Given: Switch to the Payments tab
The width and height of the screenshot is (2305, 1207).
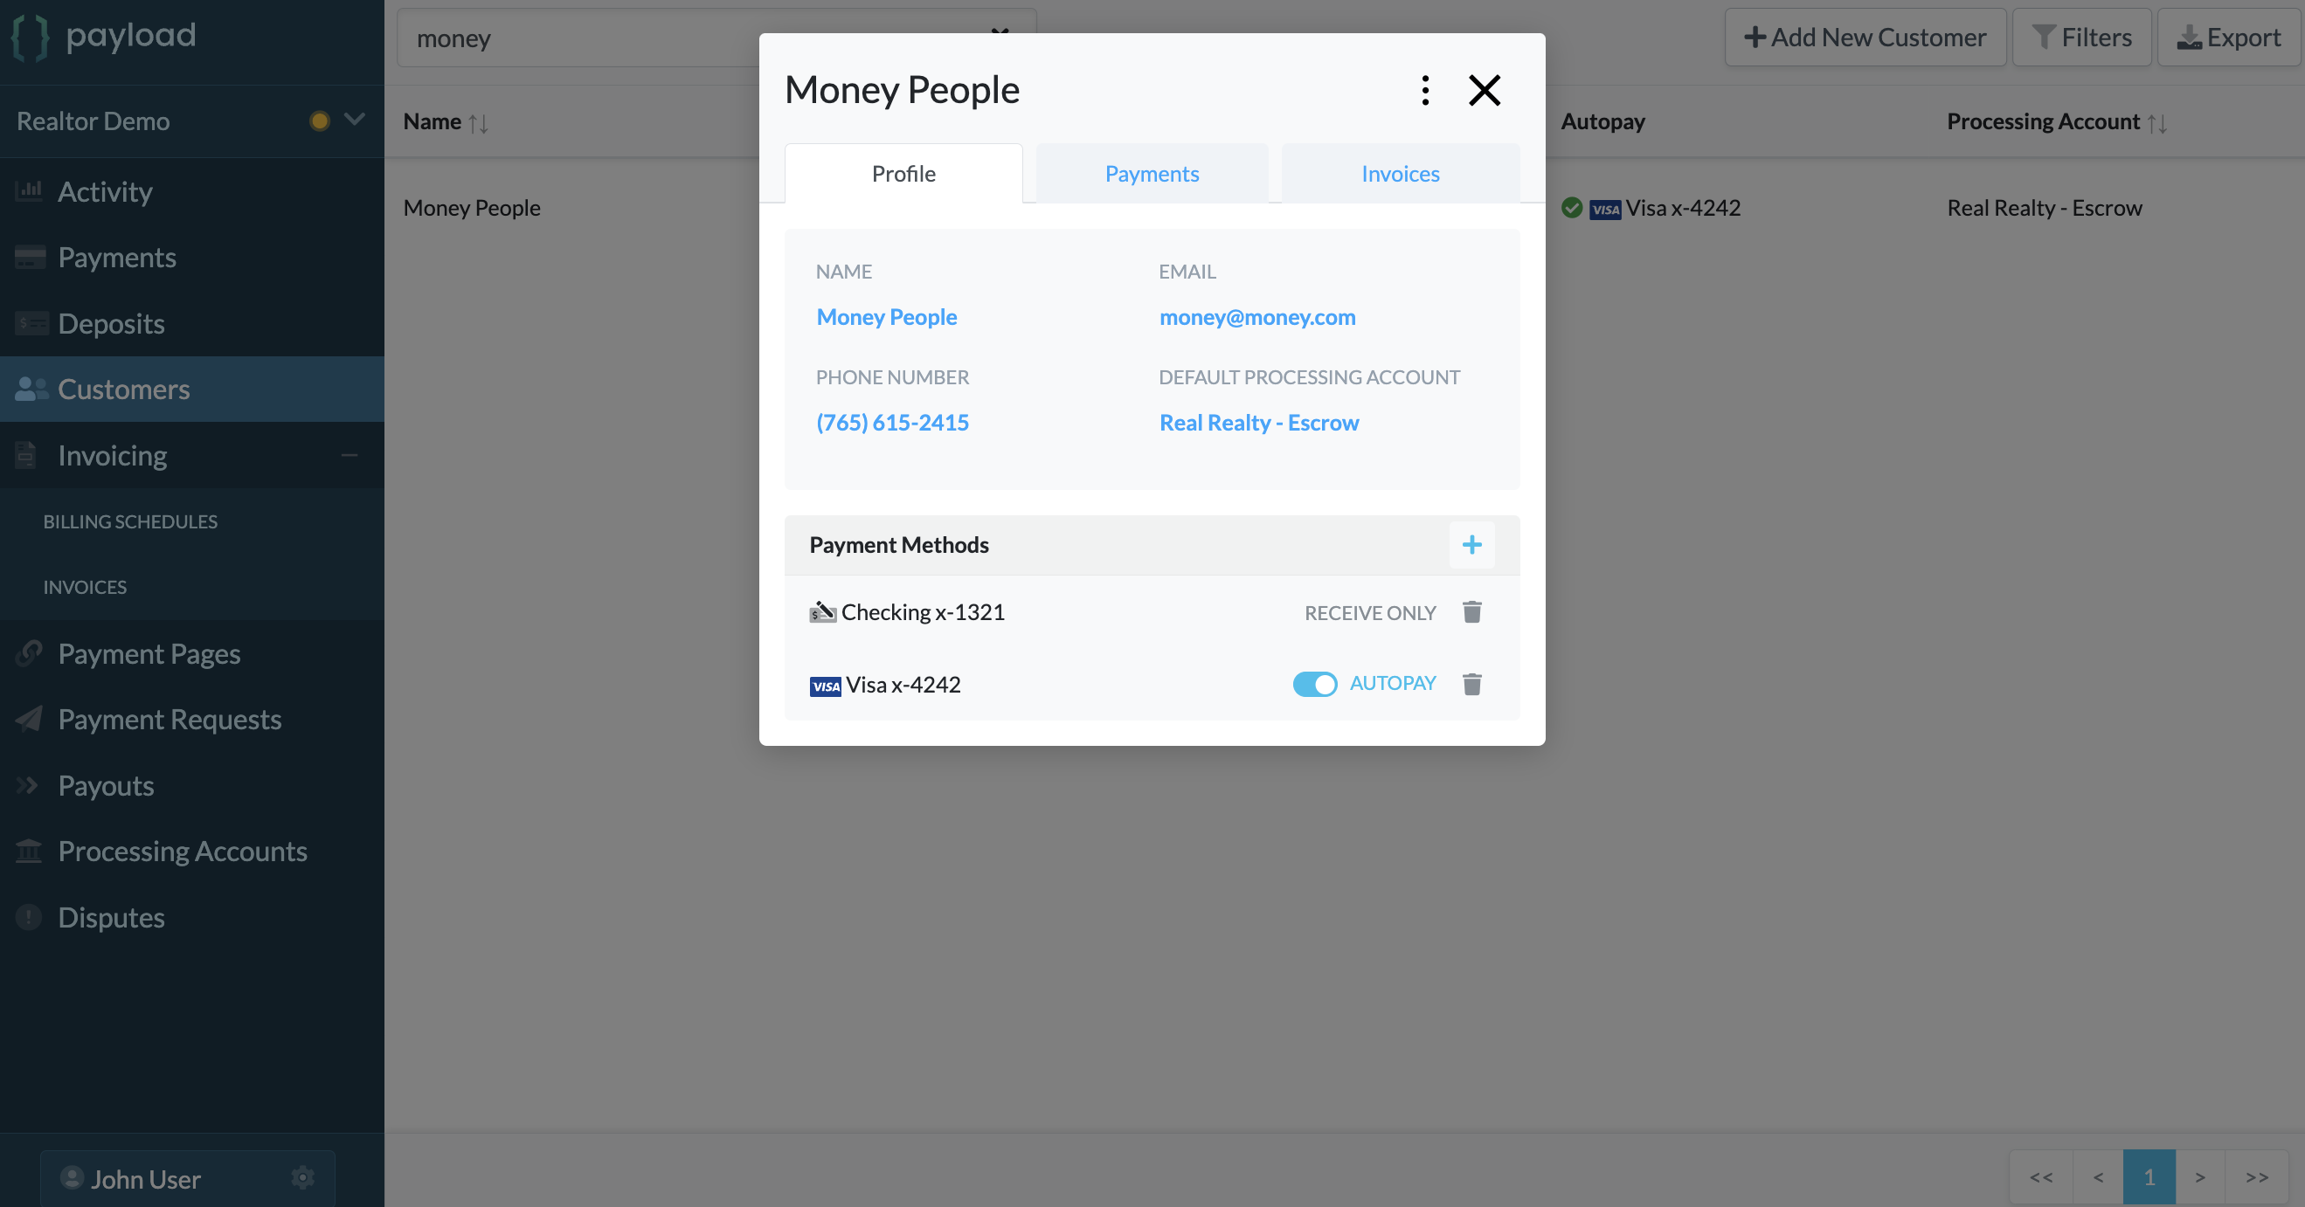Looking at the screenshot, I should pos(1151,174).
